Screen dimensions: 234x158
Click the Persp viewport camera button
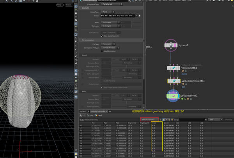[60, 5]
